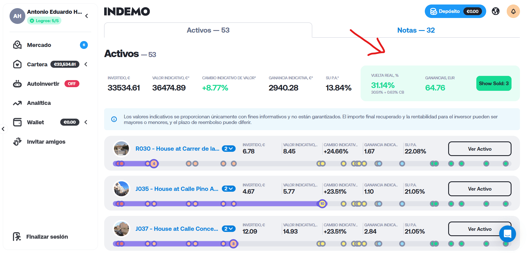Open the live chat bubble icon
The height and width of the screenshot is (253, 527).
click(x=508, y=234)
